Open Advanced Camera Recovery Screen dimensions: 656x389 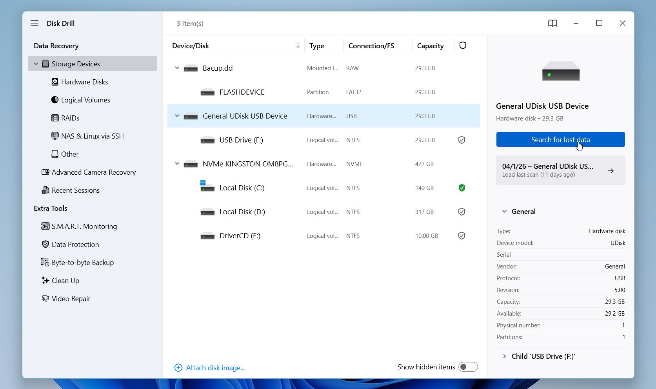(x=94, y=172)
